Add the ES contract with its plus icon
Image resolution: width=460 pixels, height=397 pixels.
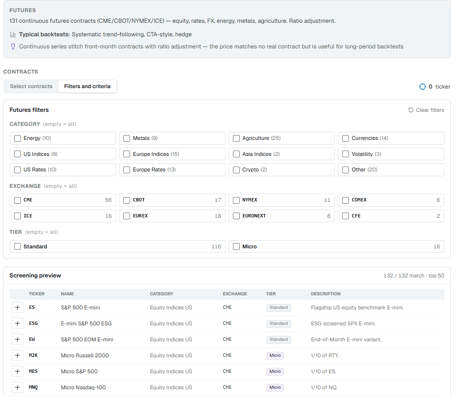pyautogui.click(x=17, y=307)
